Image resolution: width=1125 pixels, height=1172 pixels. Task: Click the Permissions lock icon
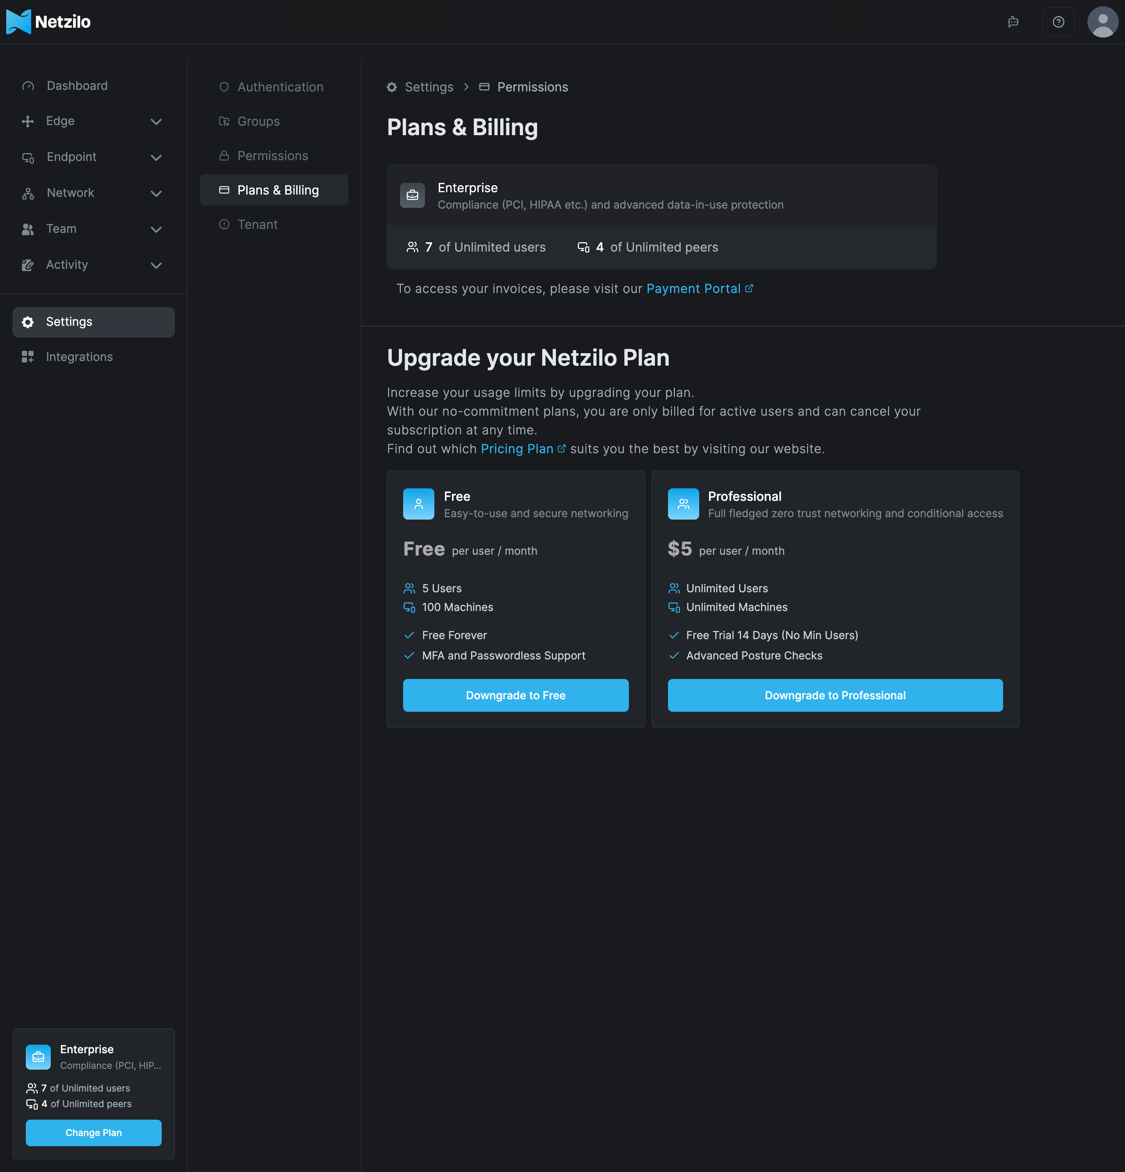tap(224, 156)
